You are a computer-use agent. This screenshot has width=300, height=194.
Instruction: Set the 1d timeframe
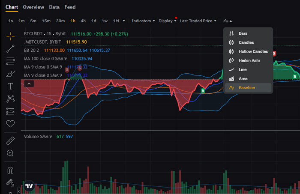point(93,21)
